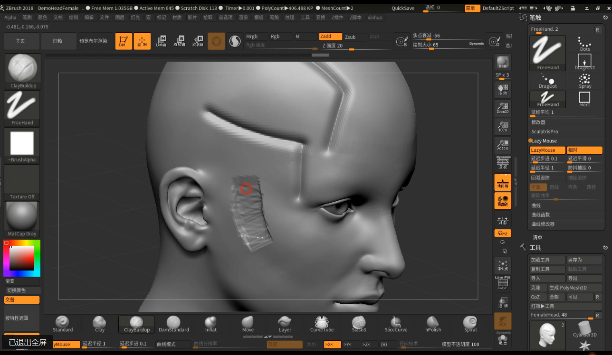Select the Zoom2D navigation icon
Screen dimensions: 612x355
503,108
